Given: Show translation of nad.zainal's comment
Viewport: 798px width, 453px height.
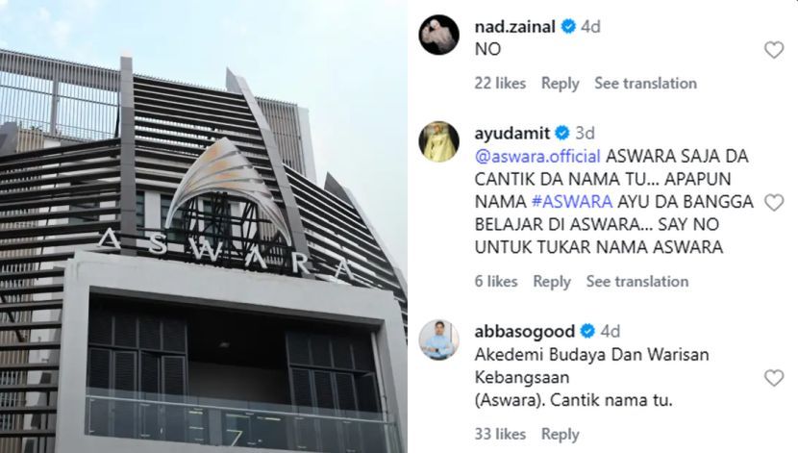Looking at the screenshot, I should click(x=645, y=83).
